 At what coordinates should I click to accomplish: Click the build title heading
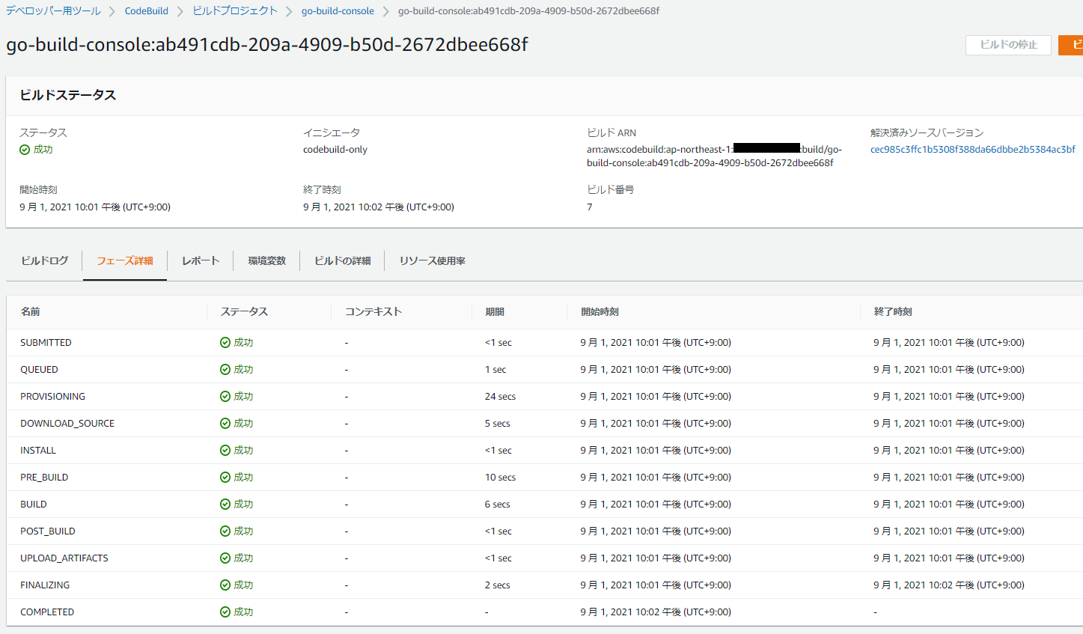point(267,45)
